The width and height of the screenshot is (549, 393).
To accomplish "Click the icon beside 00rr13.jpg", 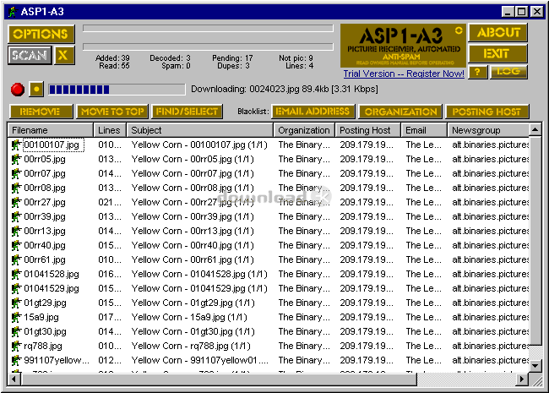I will 16,231.
